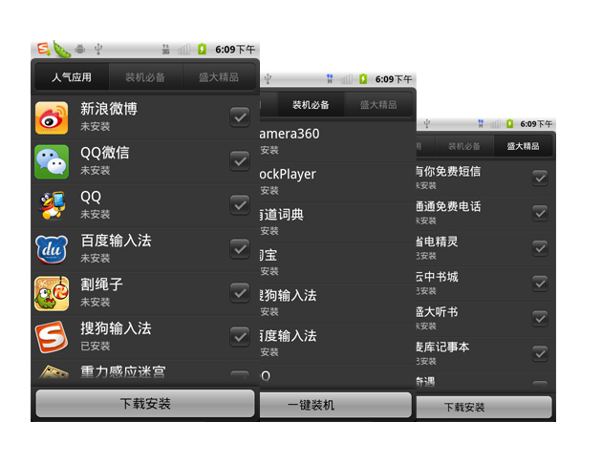
Task: Select the 云中书城 app name
Action: 438,277
